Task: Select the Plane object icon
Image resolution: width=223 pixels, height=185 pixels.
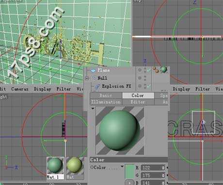Action: pyautogui.click(x=93, y=71)
